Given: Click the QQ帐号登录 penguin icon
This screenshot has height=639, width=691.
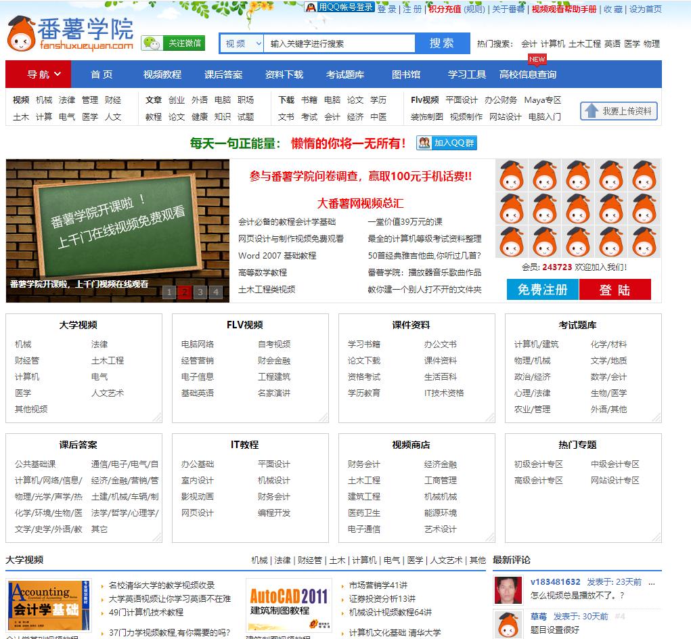Looking at the screenshot, I should [x=313, y=7].
